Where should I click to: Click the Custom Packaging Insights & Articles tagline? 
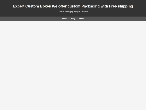tap(73, 12)
